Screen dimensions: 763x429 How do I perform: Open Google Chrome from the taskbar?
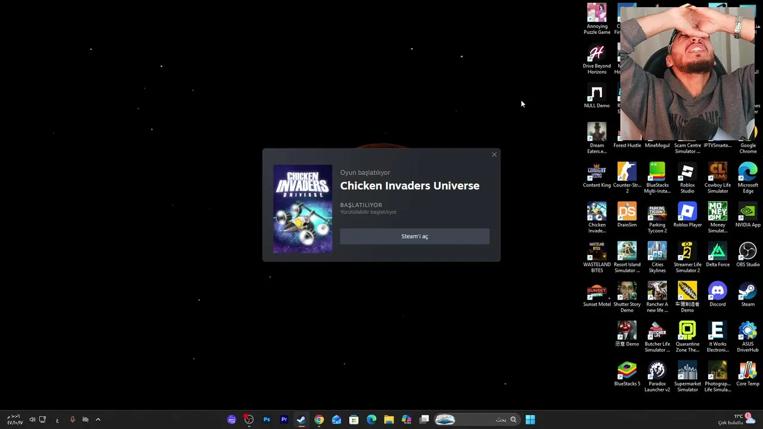tap(319, 419)
